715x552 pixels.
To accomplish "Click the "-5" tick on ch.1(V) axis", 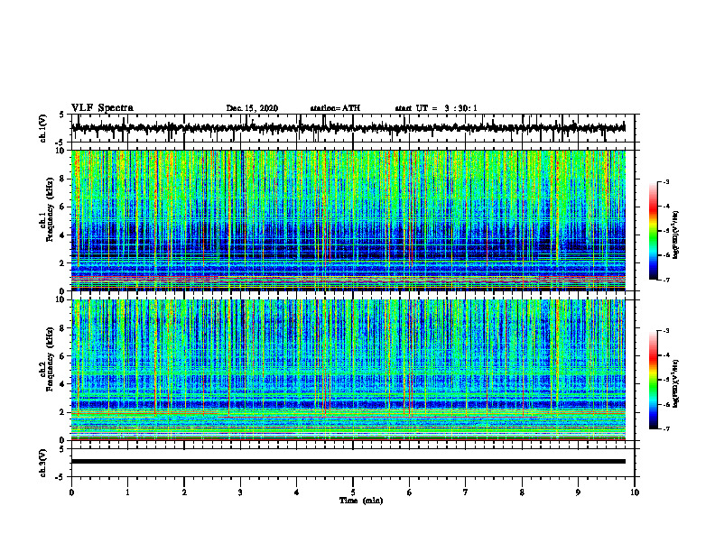I will [x=60, y=143].
